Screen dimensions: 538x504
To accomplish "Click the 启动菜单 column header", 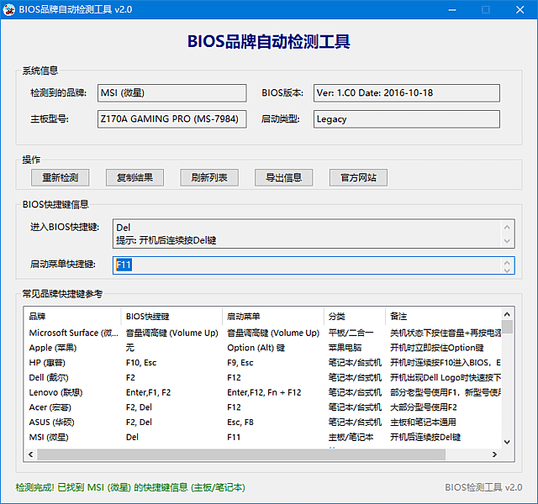I will (x=272, y=317).
